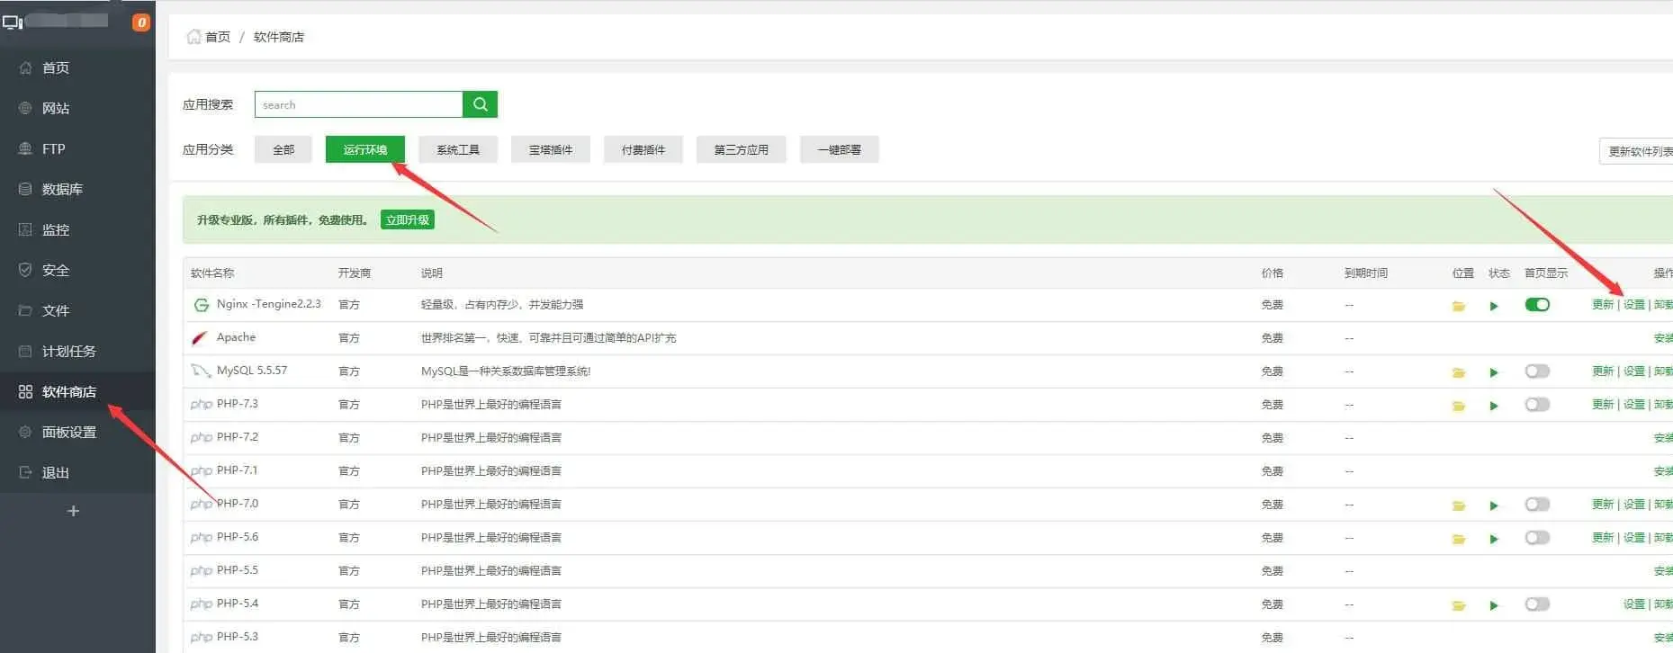1673x653 pixels.
Task: Click the play status icon for PHP-7.0
Action: click(x=1494, y=505)
